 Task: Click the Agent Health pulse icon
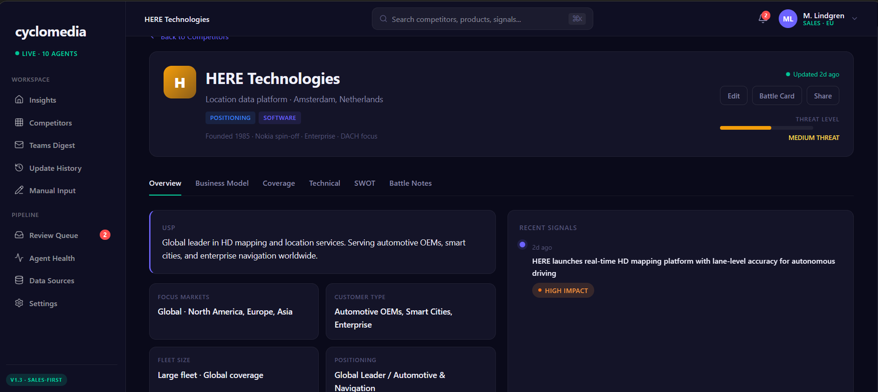coord(19,257)
